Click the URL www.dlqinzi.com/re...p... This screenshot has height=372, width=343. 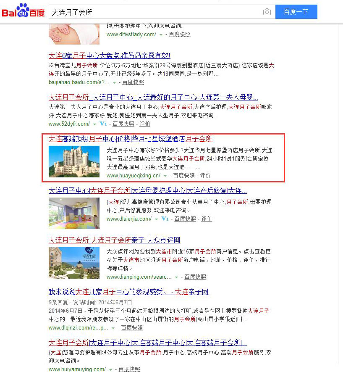[79, 328]
